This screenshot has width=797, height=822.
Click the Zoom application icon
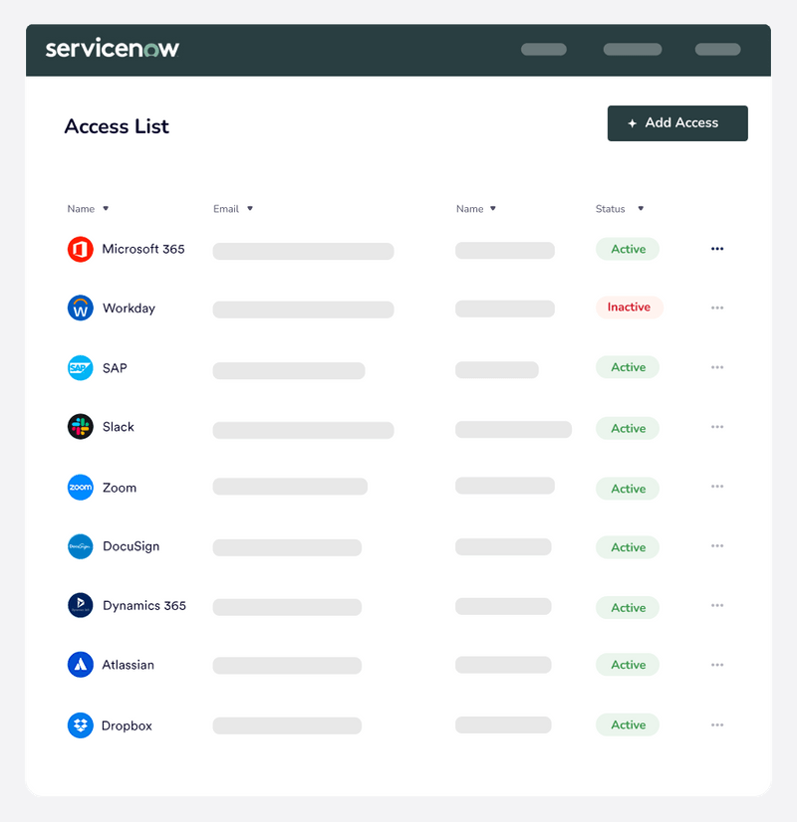tap(80, 487)
